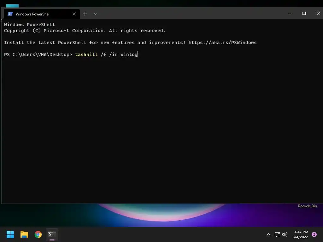323x242 pixels.
Task: Click the "Windows PowerShell" header line
Action: pos(29,25)
